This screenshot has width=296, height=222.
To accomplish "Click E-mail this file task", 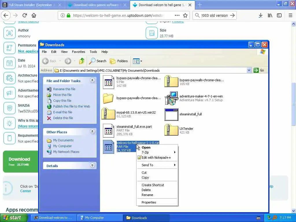I will tap(62, 112).
